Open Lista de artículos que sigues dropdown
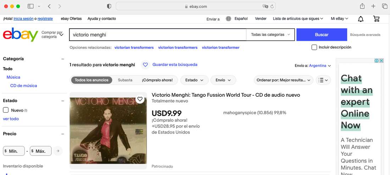 298,19
